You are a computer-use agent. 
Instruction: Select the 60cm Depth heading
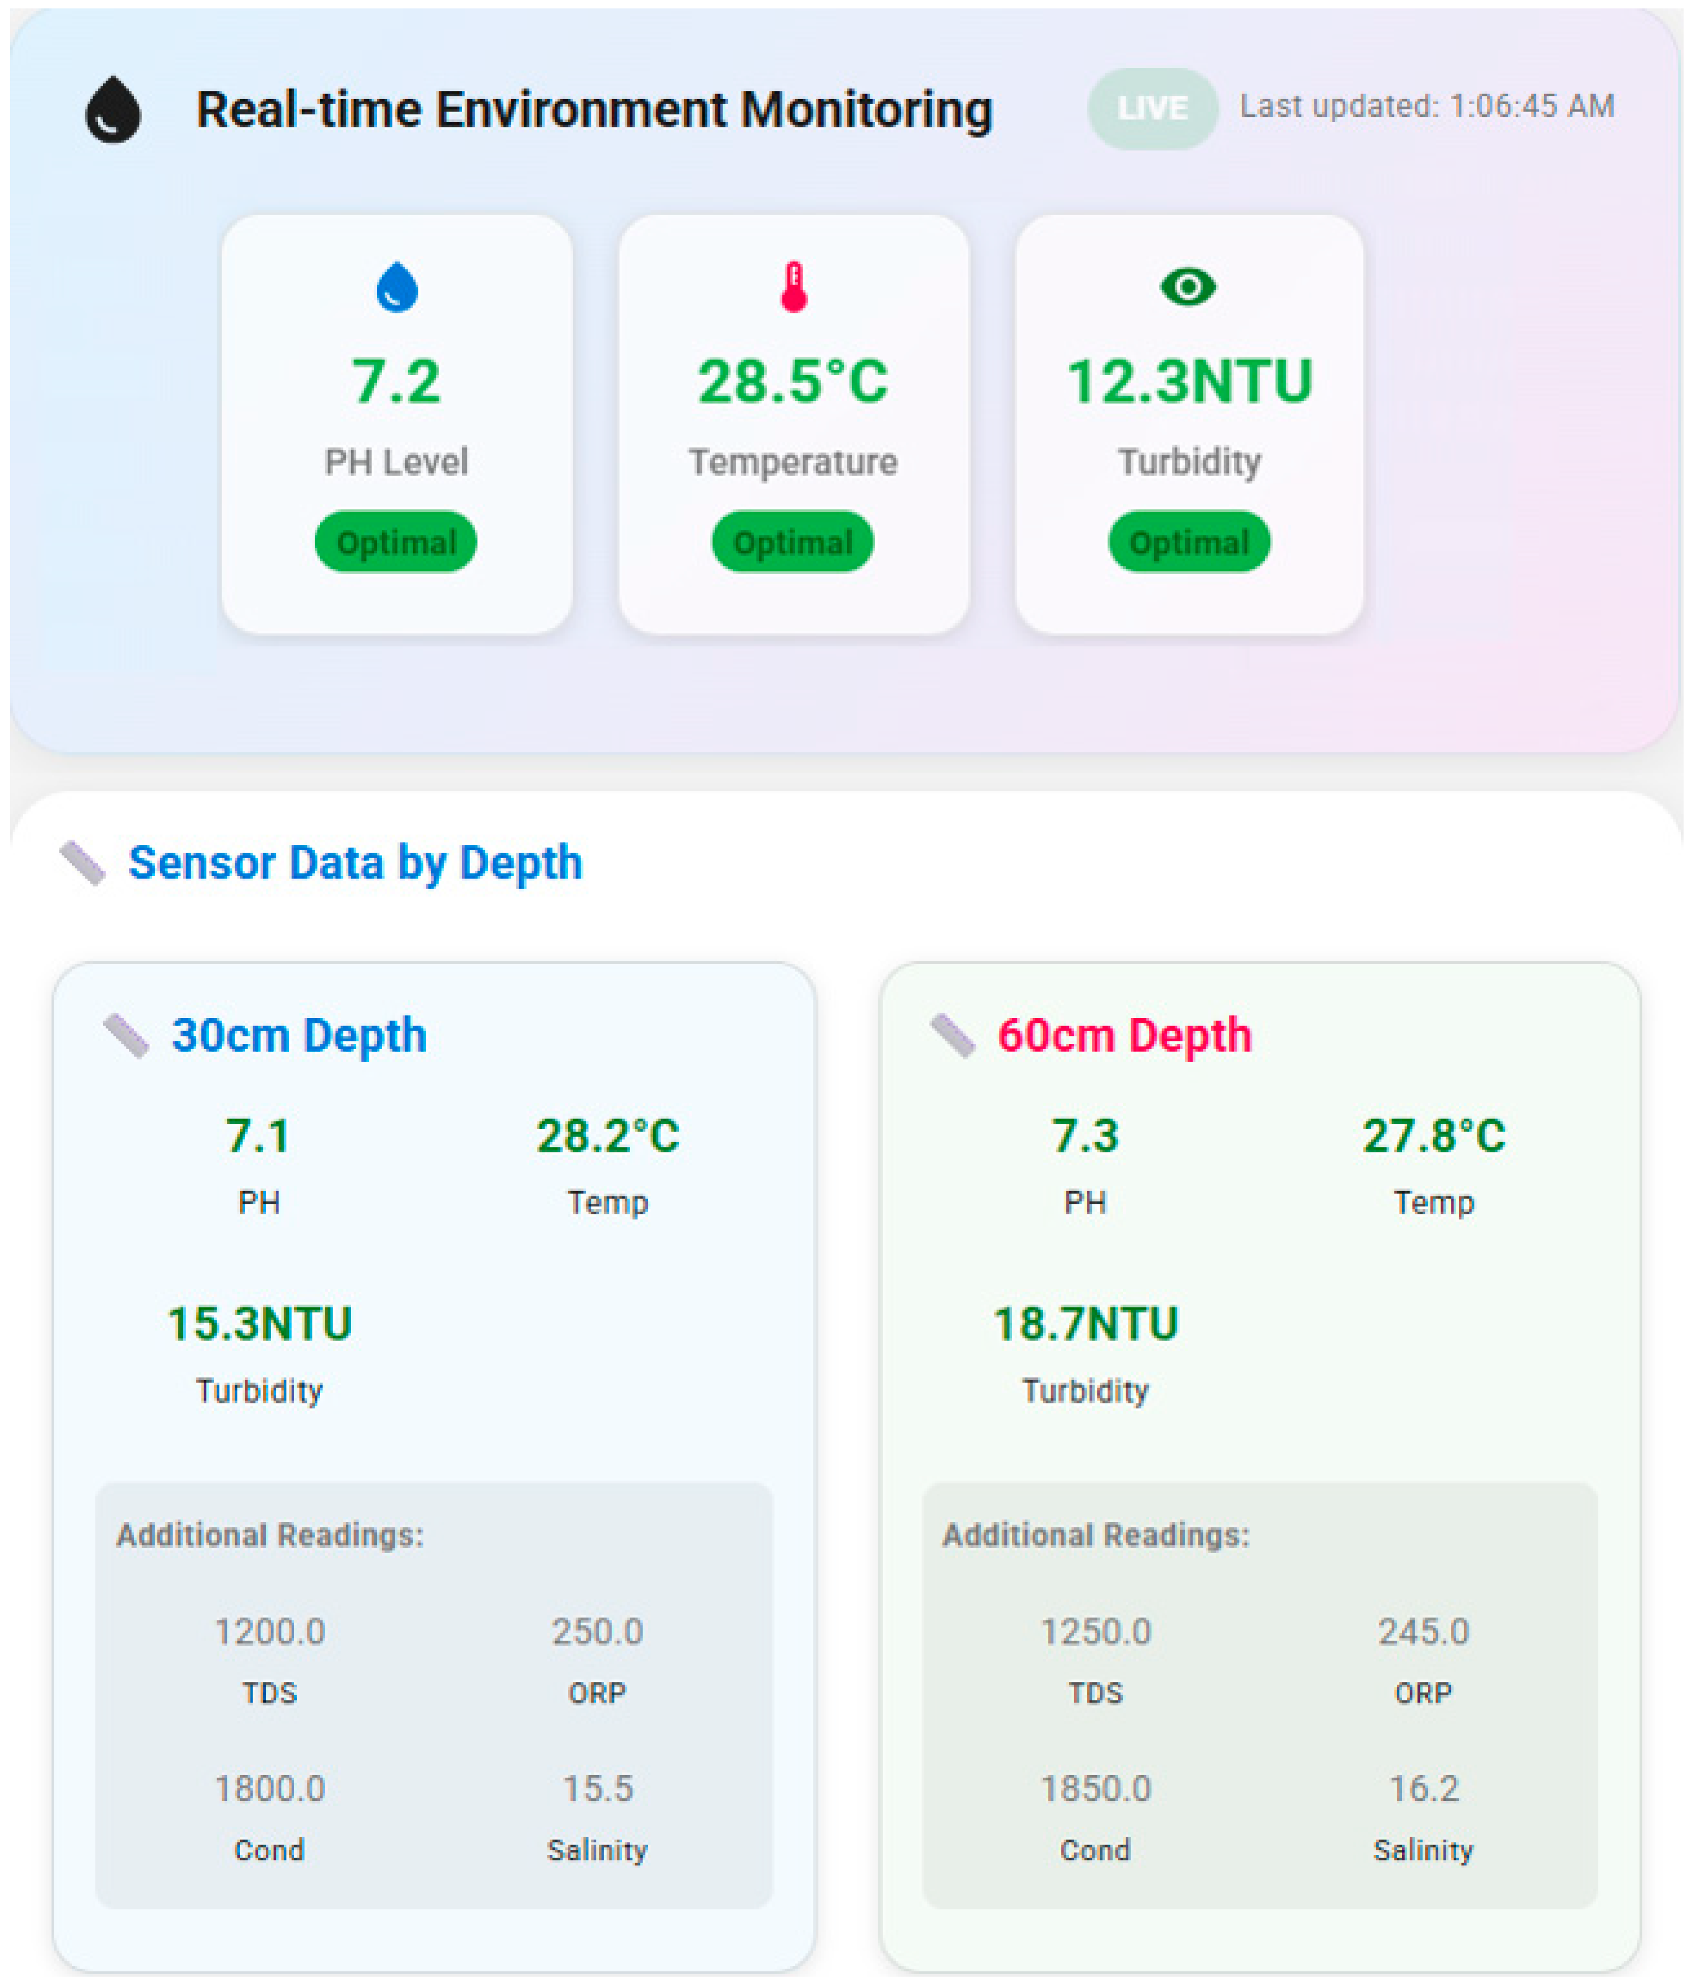click(1124, 1036)
